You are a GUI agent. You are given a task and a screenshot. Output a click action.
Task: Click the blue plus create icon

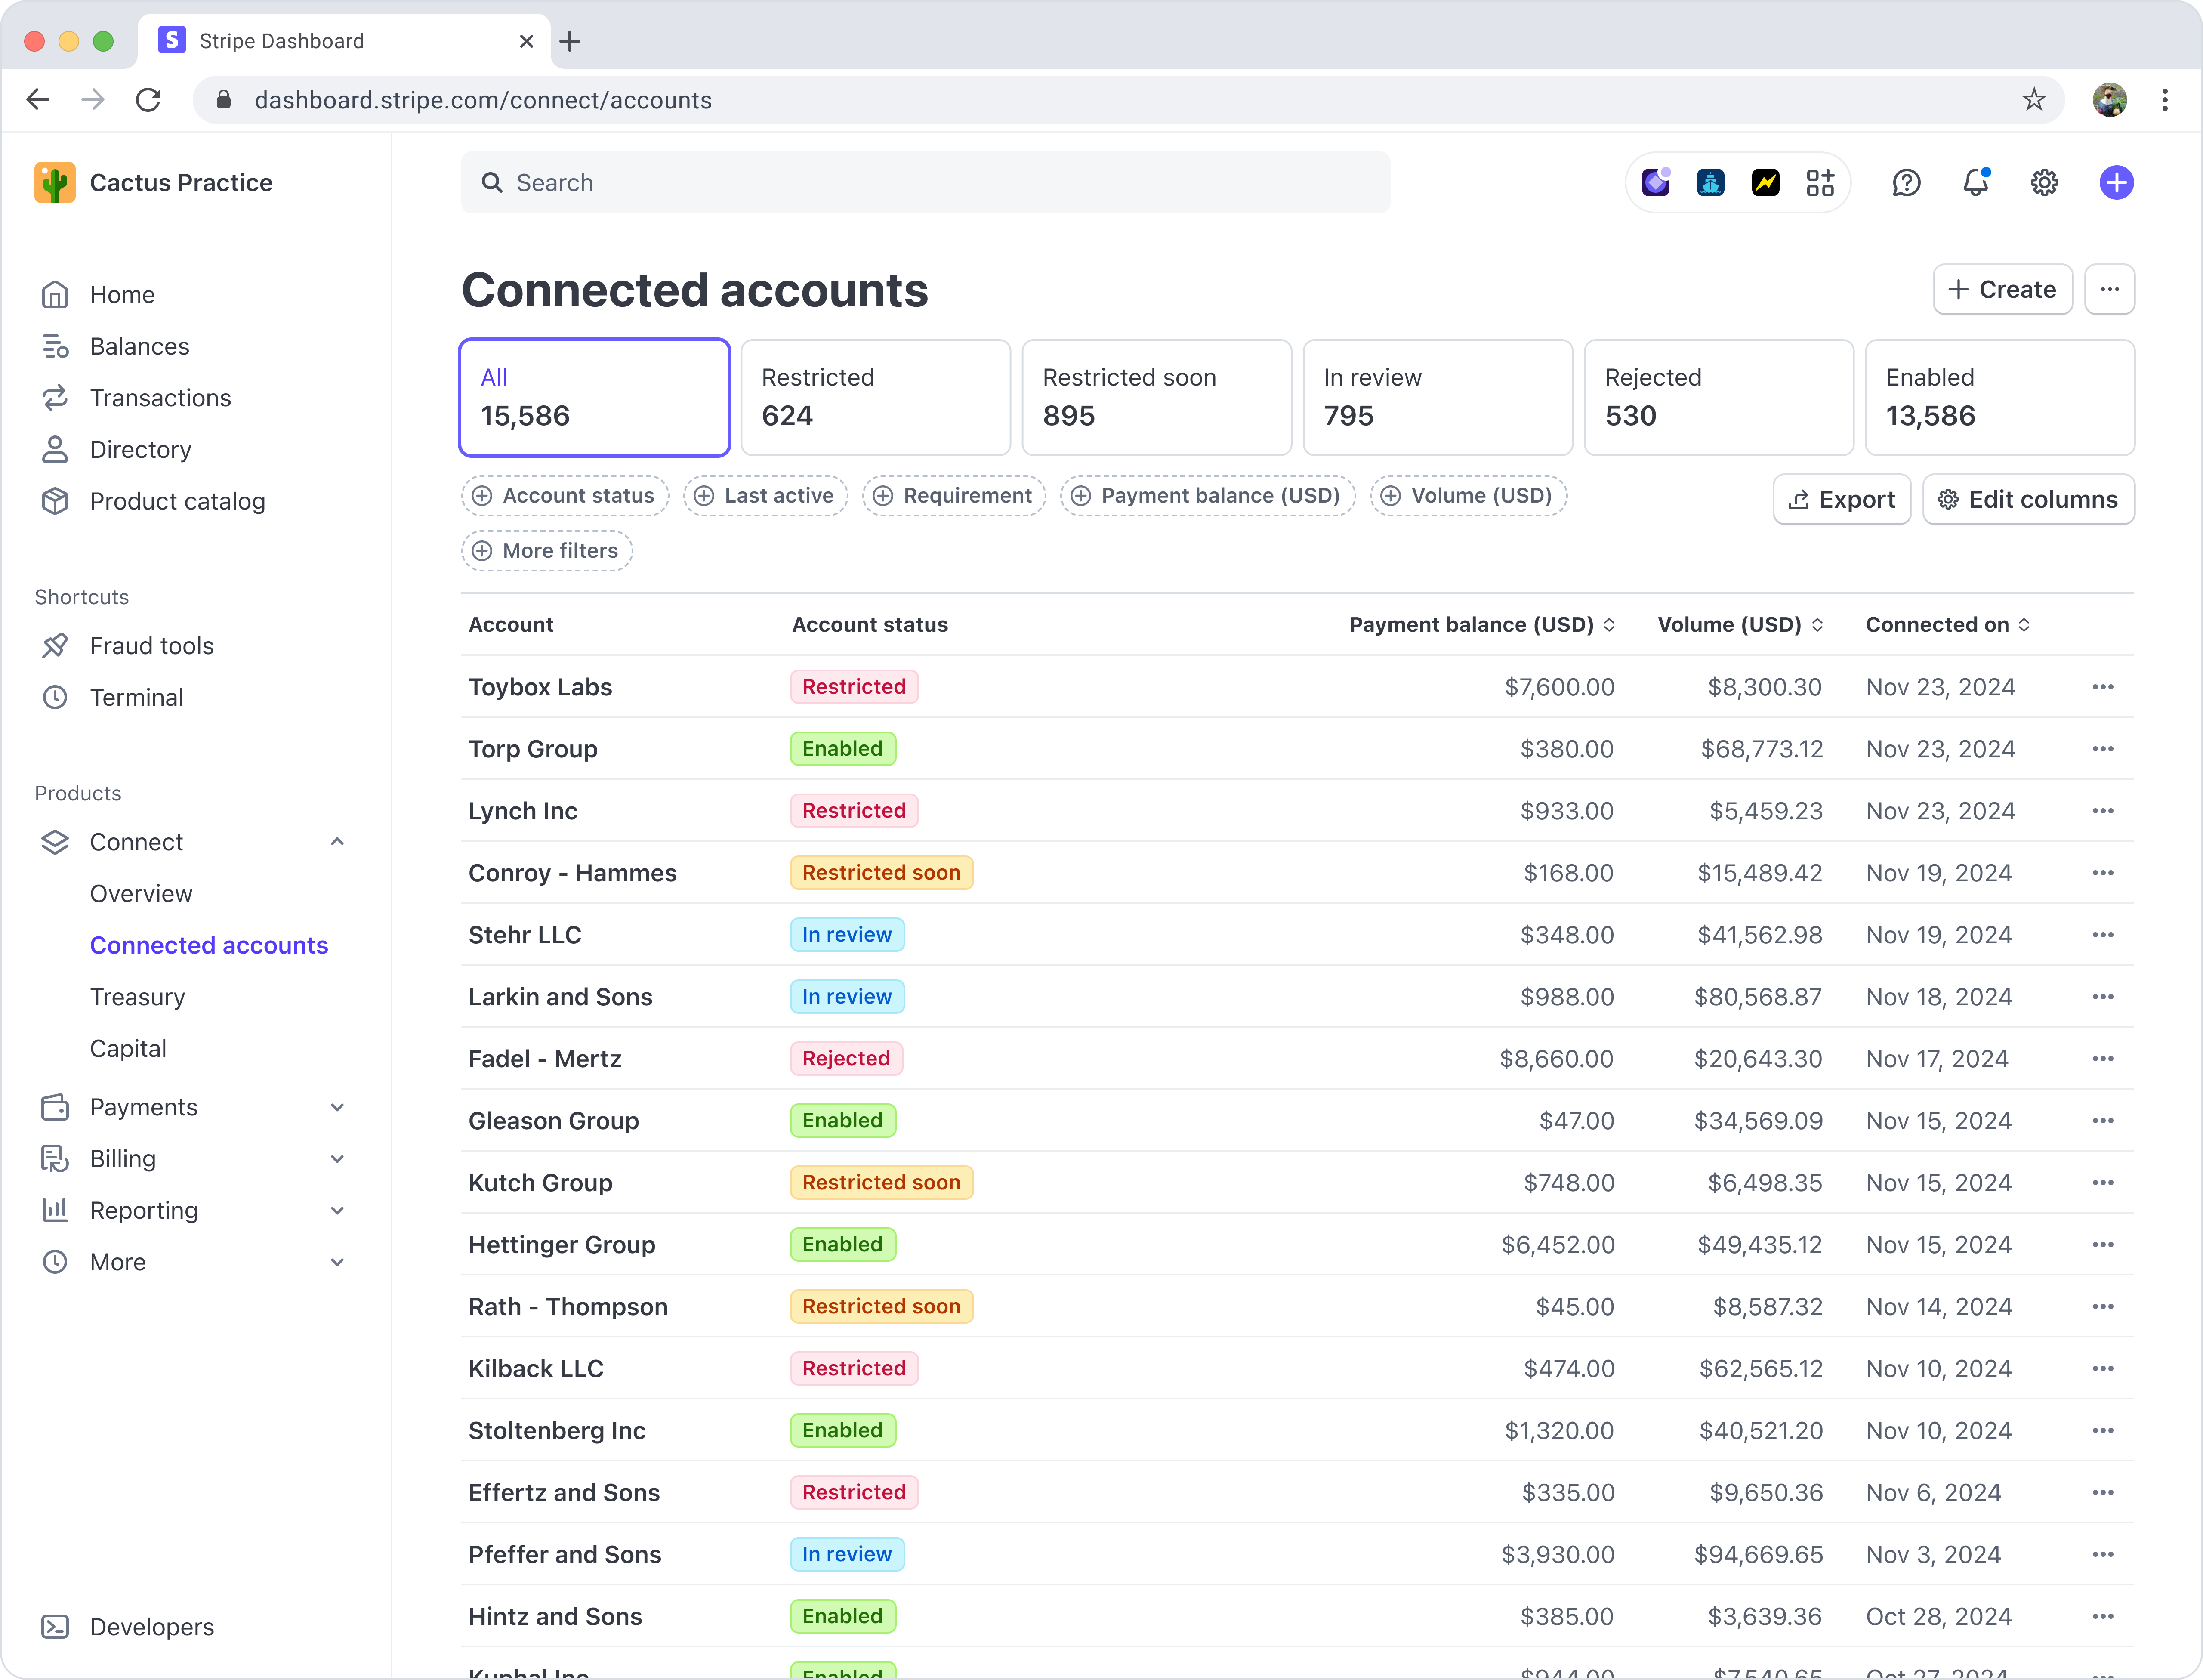pyautogui.click(x=2116, y=183)
